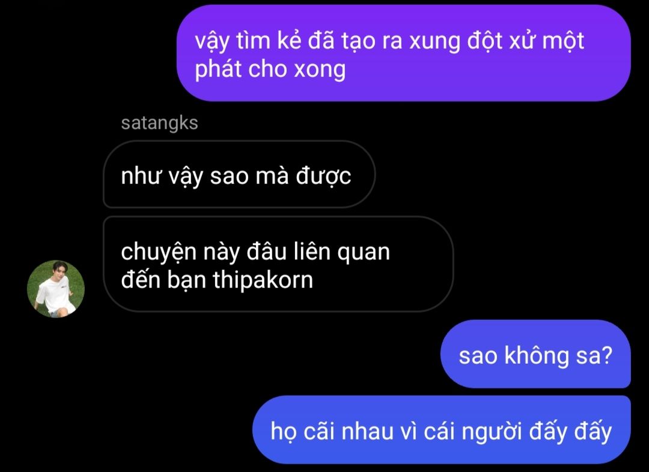
Task: Click the word "họ" starting the bottom bubble
Action: [x=284, y=431]
